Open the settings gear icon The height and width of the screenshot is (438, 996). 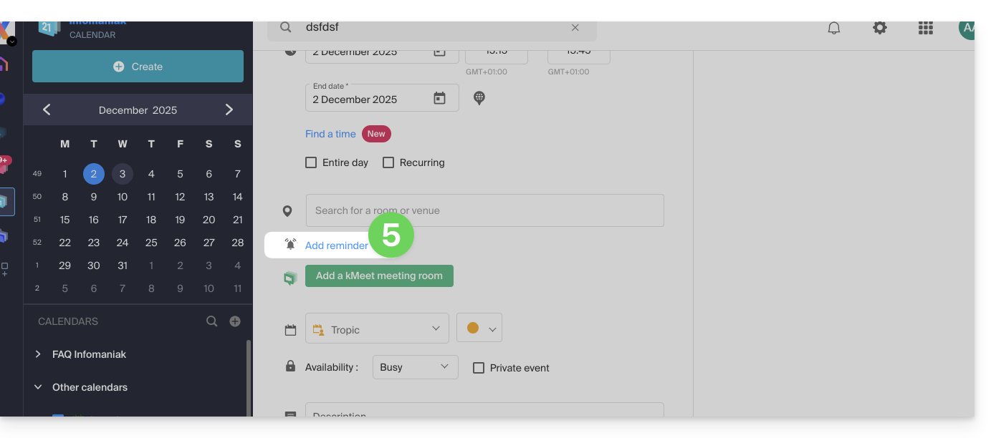[879, 28]
